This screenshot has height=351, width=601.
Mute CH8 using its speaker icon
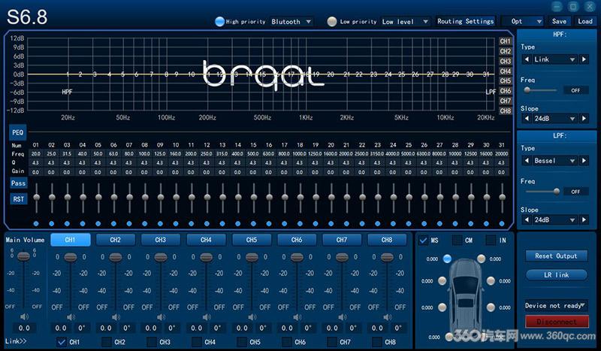coord(388,317)
